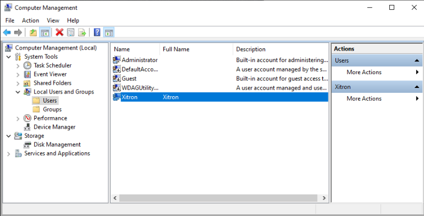Click the Device Manager icon

[x=27, y=127]
